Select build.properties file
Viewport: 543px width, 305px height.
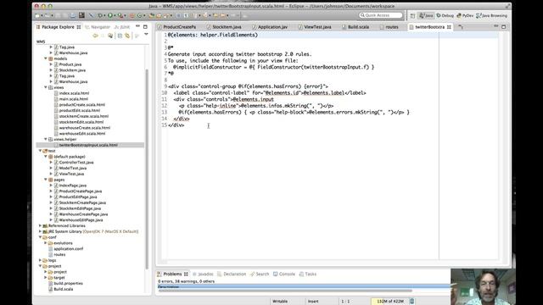click(x=68, y=284)
